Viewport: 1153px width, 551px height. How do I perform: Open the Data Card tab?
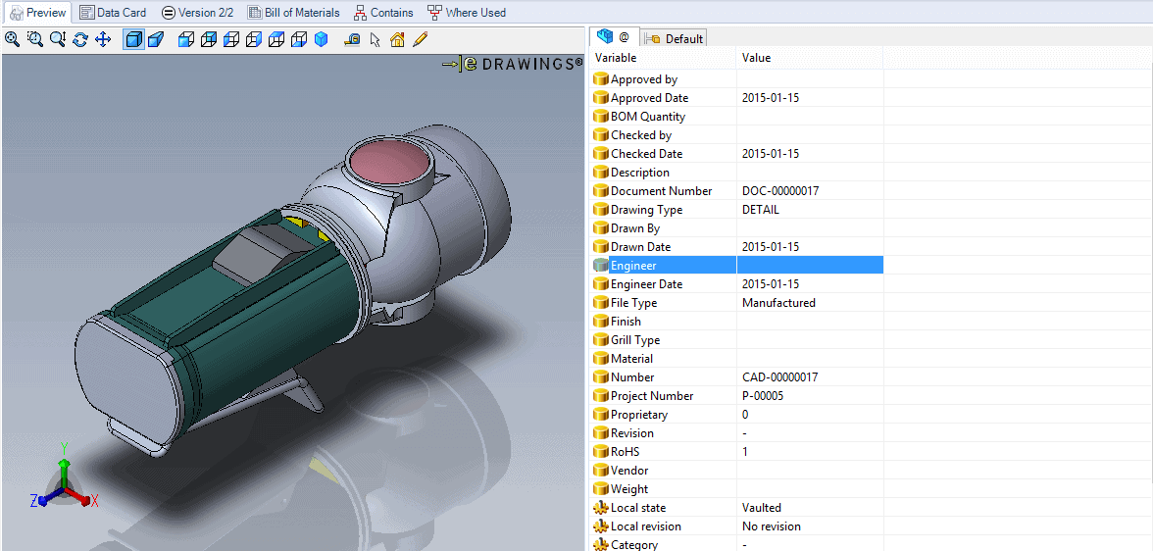click(114, 13)
